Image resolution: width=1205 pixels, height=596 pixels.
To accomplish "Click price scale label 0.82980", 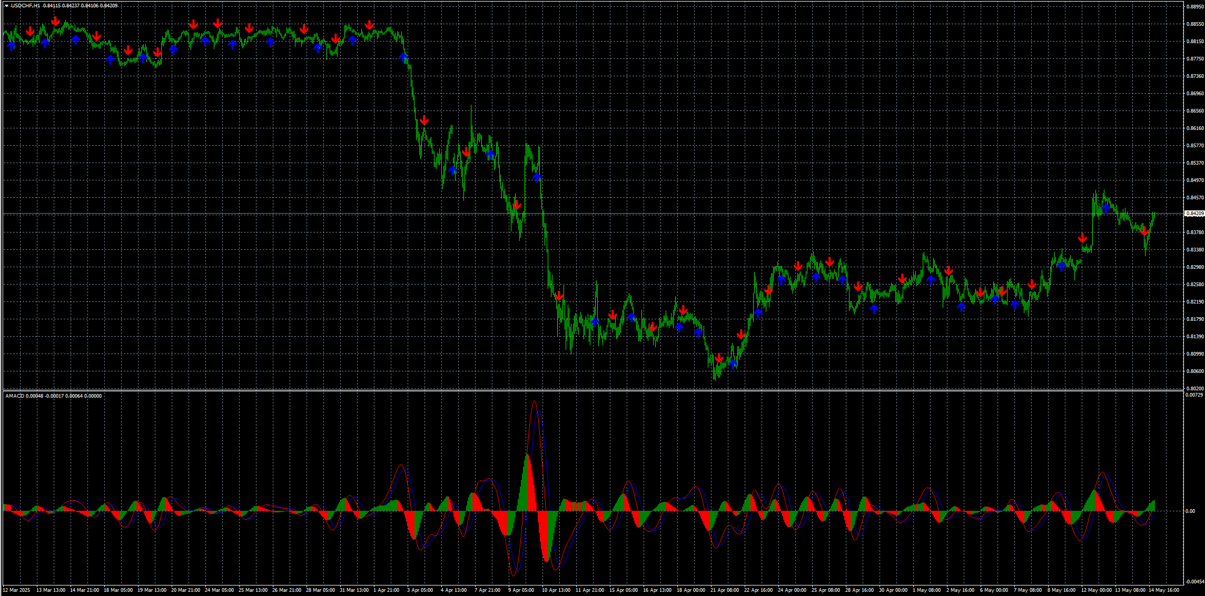I will tap(1194, 267).
